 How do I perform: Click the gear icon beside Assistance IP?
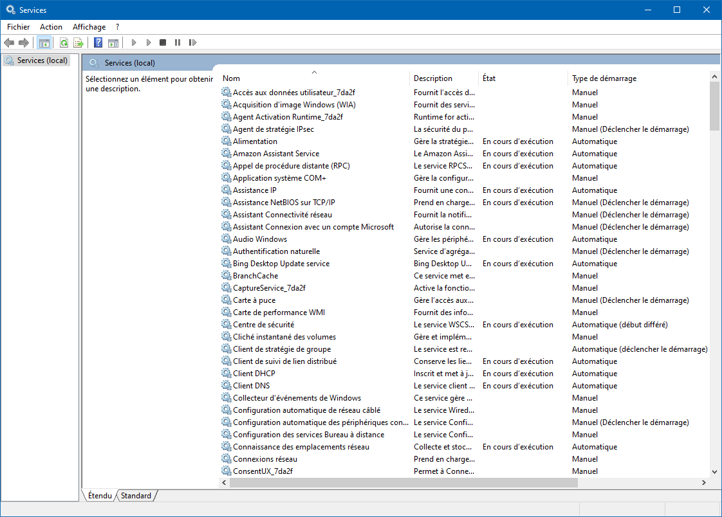point(226,190)
